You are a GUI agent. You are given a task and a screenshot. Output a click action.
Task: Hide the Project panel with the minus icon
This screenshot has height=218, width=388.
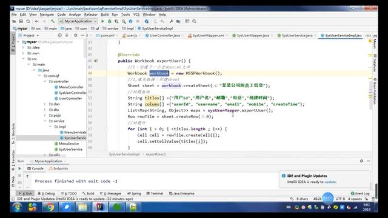tap(82, 35)
